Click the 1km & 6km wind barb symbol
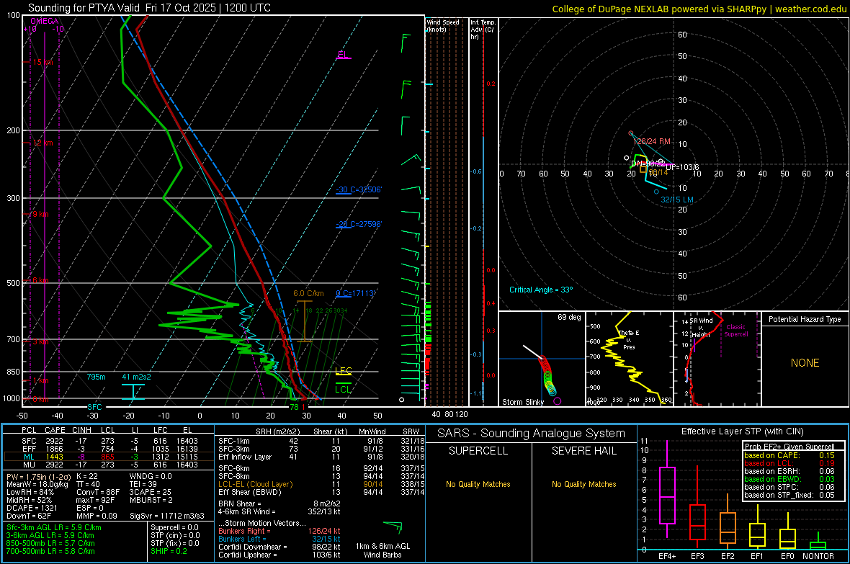Image resolution: width=850 pixels, height=564 pixels. point(393,527)
